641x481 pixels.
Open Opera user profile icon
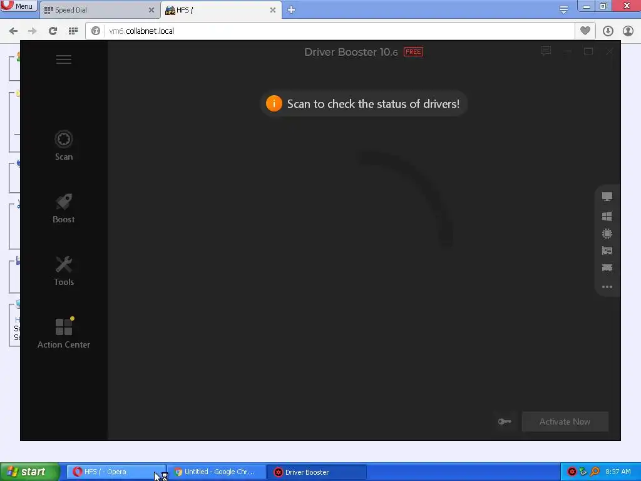pyautogui.click(x=628, y=31)
